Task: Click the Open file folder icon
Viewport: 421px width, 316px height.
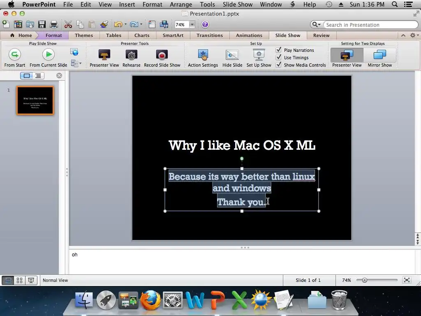Action: click(30, 24)
